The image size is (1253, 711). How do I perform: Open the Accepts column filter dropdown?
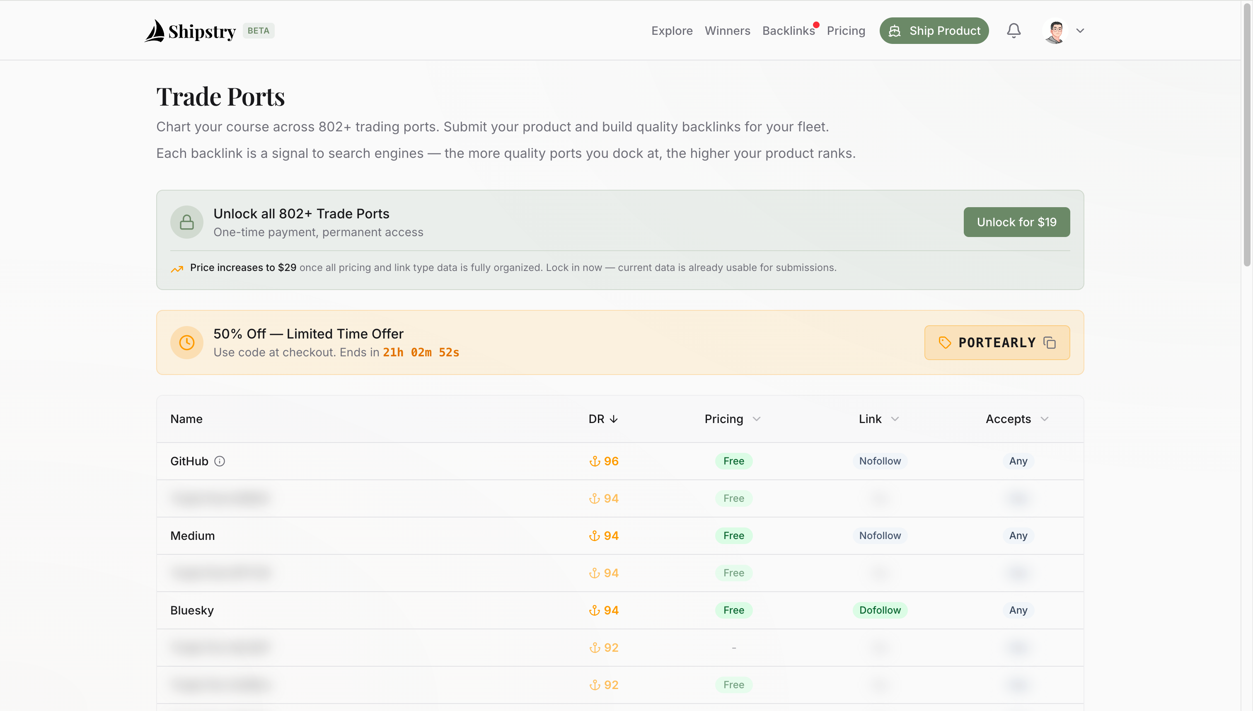coord(1044,419)
